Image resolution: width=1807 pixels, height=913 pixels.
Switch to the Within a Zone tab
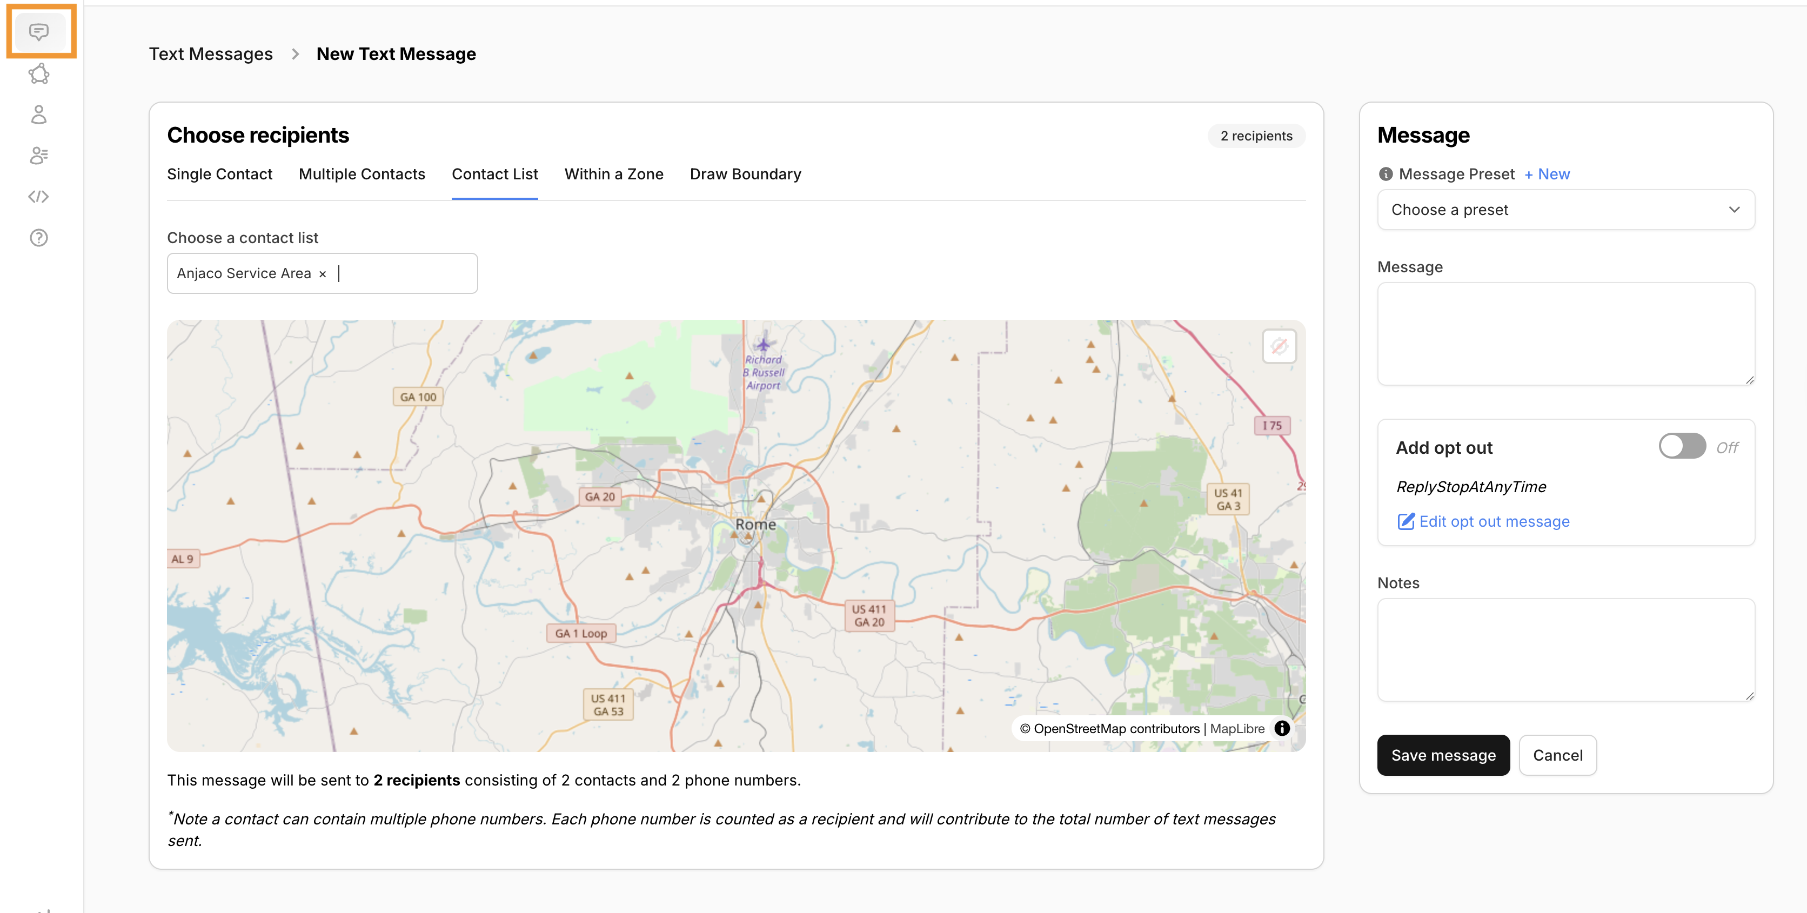pyautogui.click(x=613, y=174)
